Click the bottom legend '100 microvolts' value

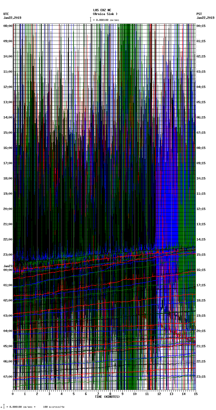54,407
